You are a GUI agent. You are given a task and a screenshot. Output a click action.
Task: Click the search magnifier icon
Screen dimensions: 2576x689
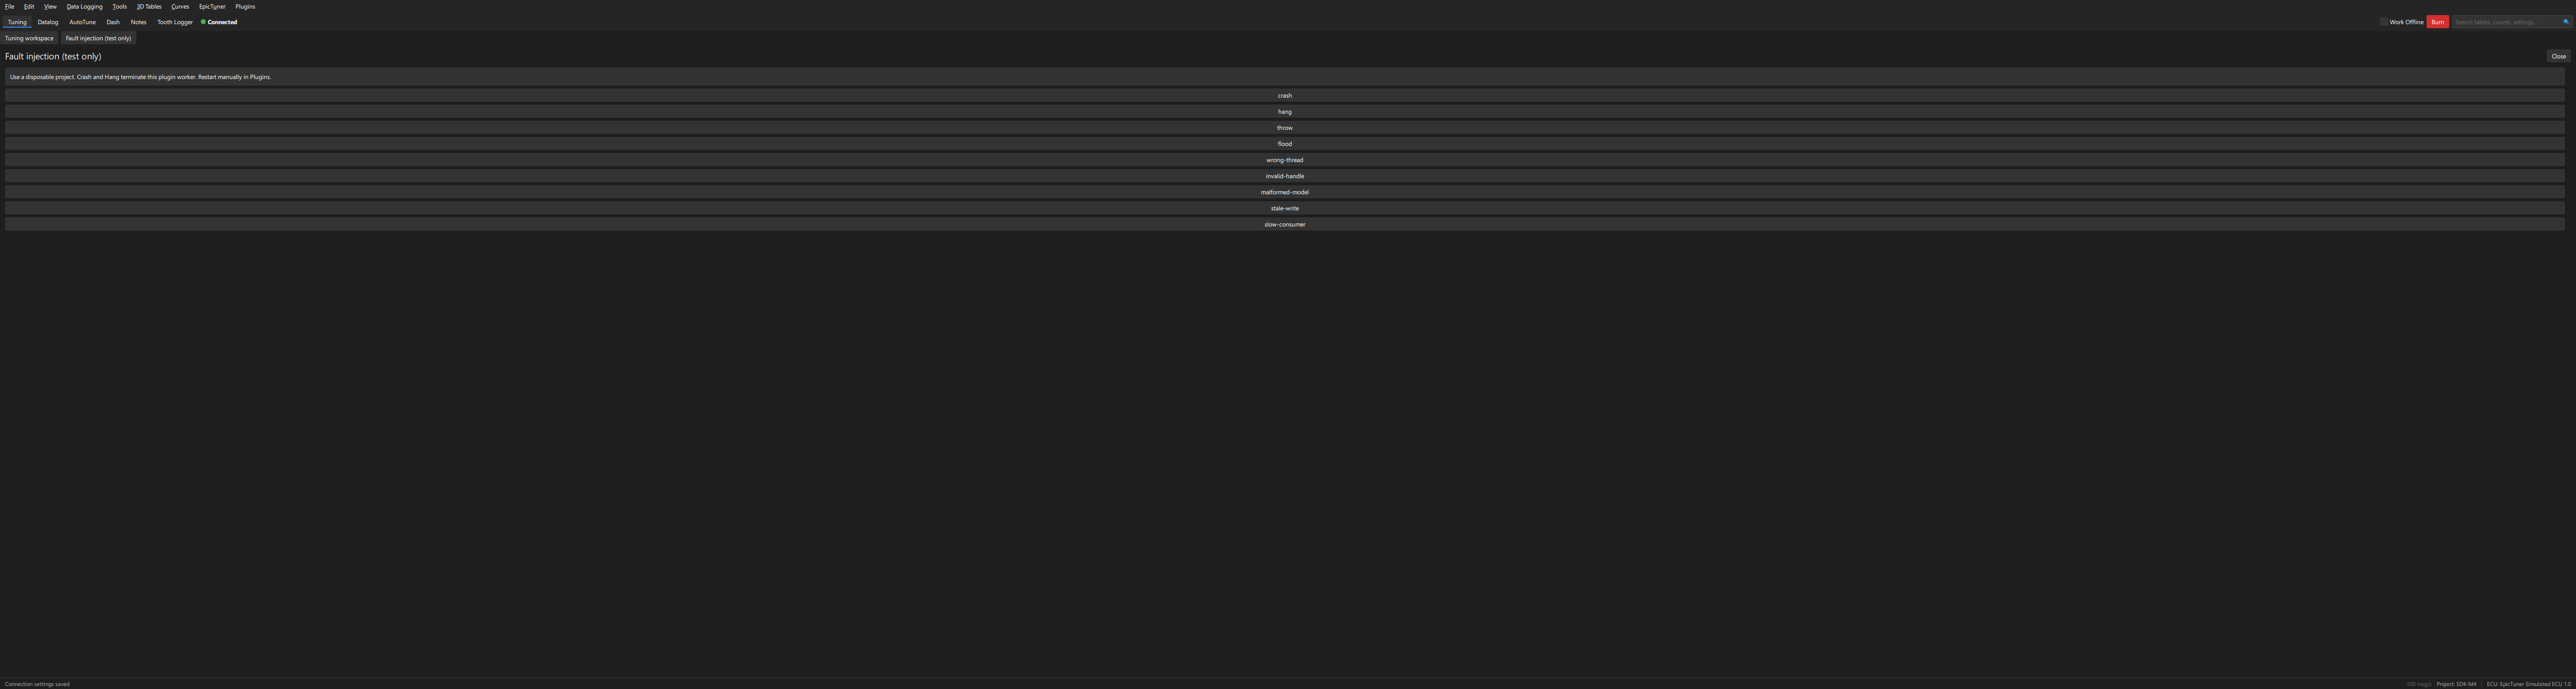[2565, 22]
